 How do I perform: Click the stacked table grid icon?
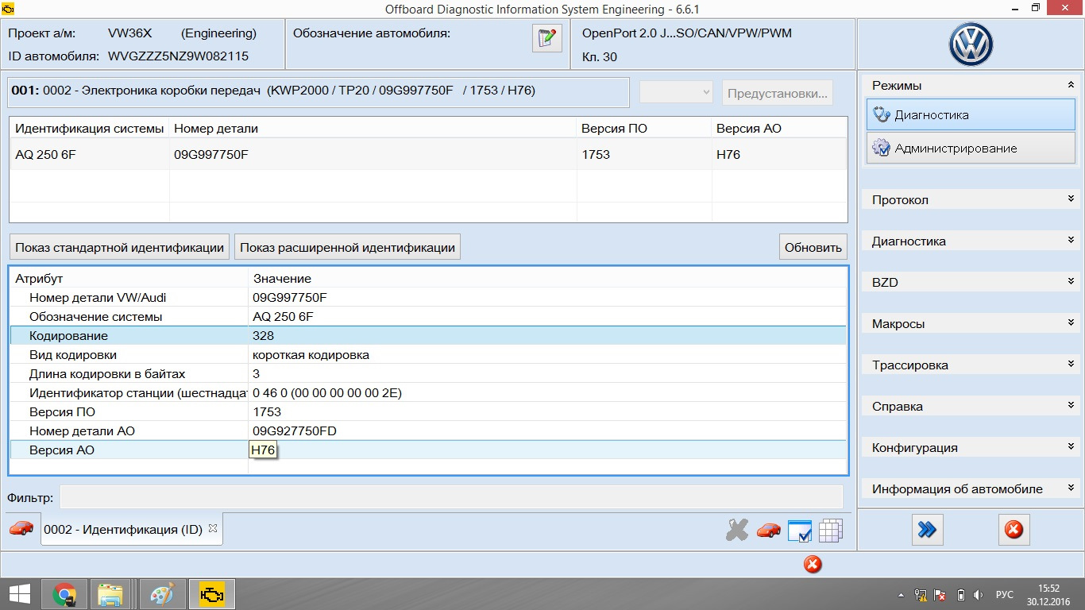[x=830, y=530]
